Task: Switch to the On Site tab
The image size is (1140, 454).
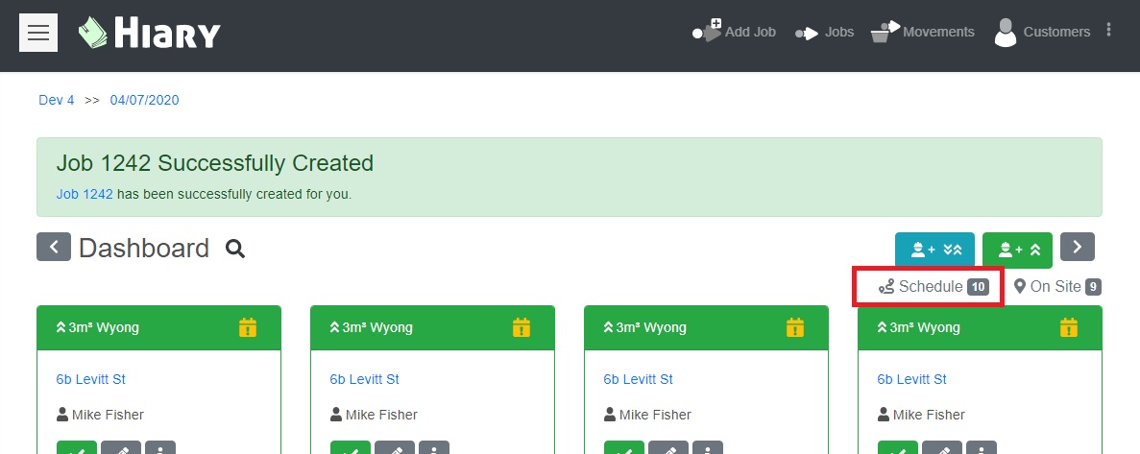Action: 1057,287
